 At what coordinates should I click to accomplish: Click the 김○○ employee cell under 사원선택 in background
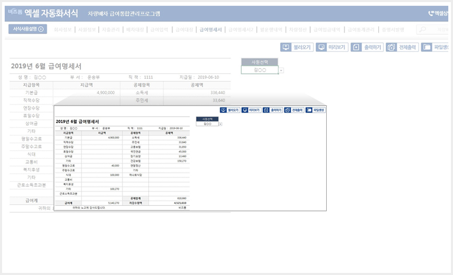260,70
